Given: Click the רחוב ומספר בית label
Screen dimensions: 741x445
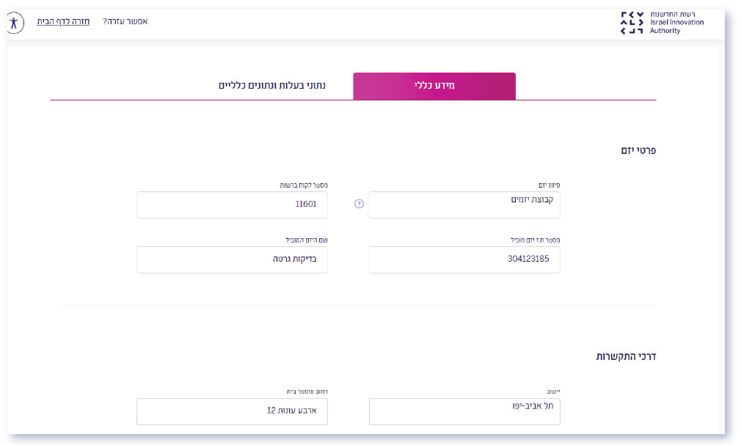Looking at the screenshot, I should click(307, 391).
